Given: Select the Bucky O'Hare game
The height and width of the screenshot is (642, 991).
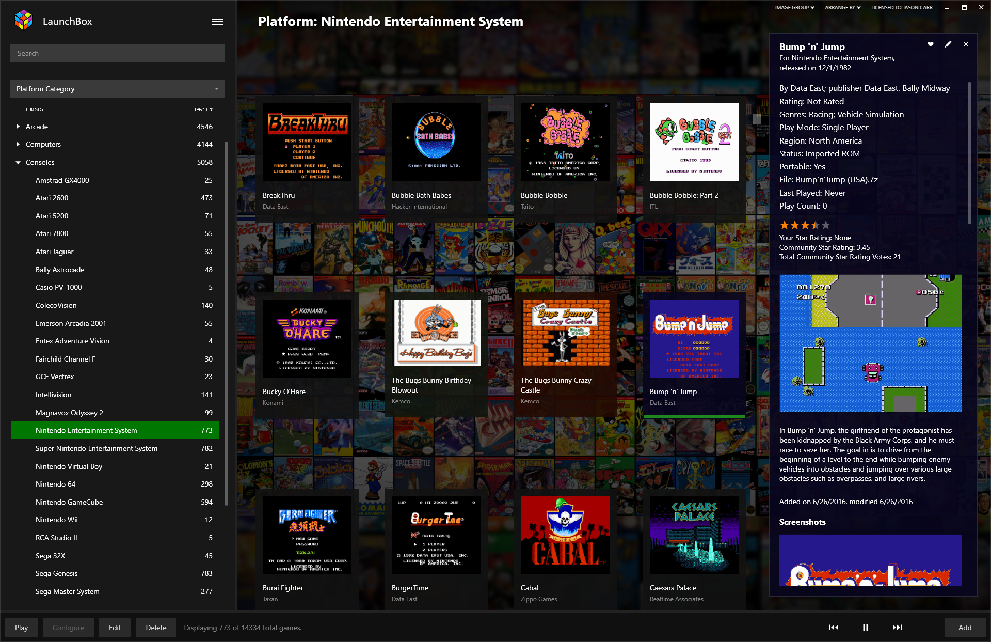Looking at the screenshot, I should [307, 338].
